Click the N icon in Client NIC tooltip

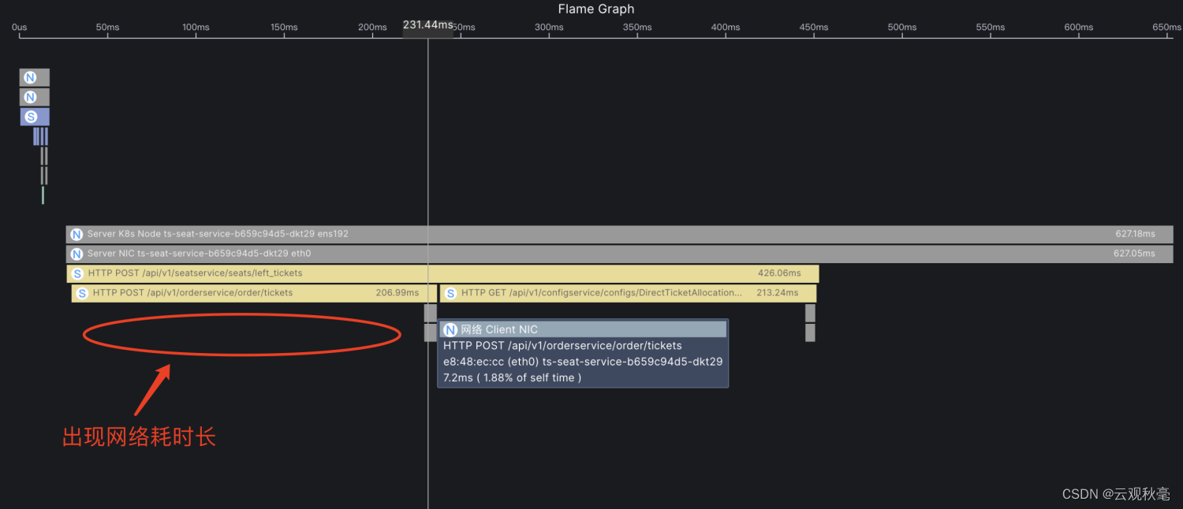point(450,329)
